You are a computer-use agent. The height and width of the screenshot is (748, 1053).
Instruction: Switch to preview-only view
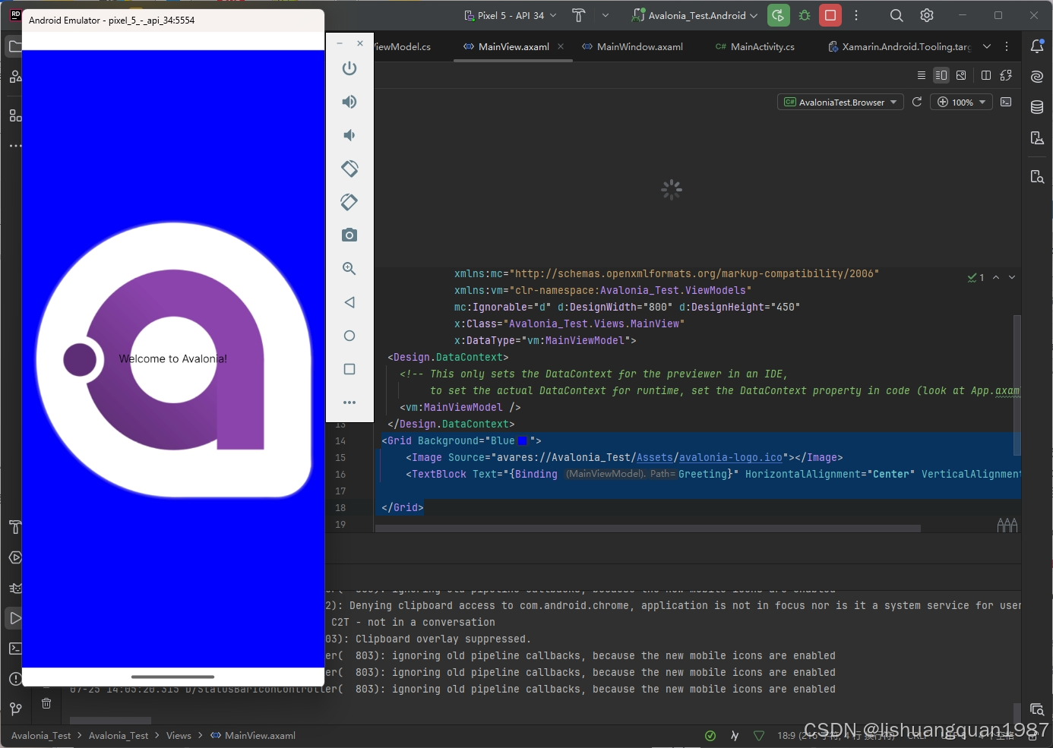click(x=961, y=75)
